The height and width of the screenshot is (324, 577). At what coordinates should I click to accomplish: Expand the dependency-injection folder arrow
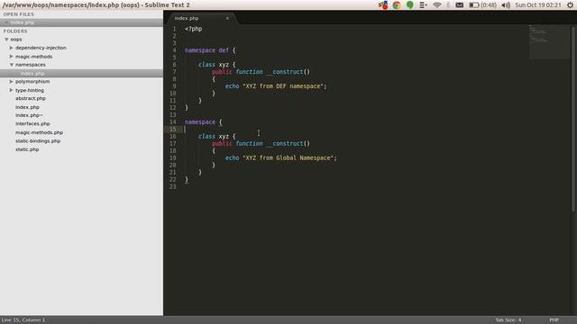(x=12, y=48)
